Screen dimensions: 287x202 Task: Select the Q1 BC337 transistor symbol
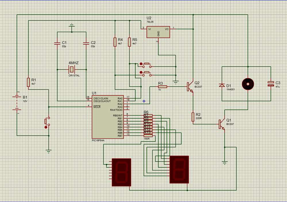221,124
